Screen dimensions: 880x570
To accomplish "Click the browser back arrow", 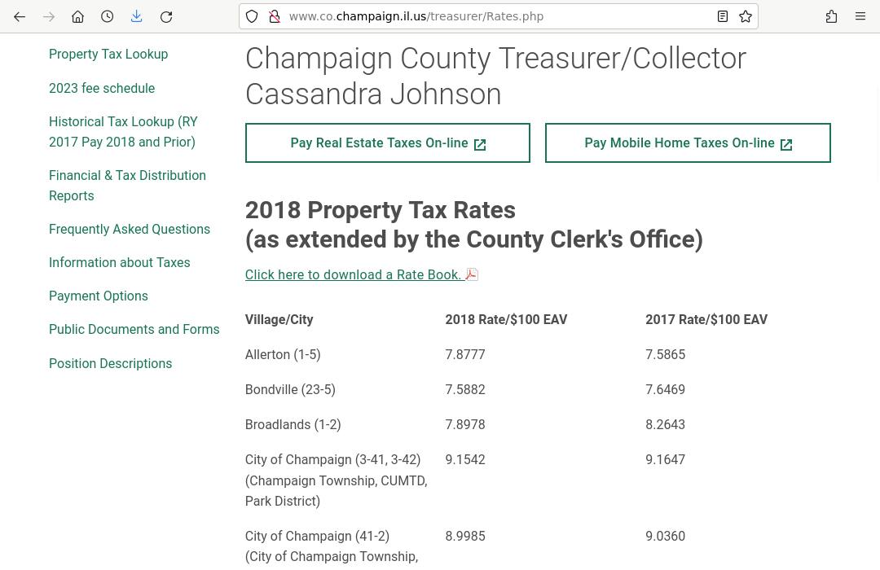I will tap(20, 16).
